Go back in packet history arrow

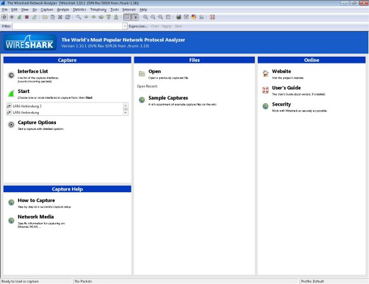pos(86,17)
